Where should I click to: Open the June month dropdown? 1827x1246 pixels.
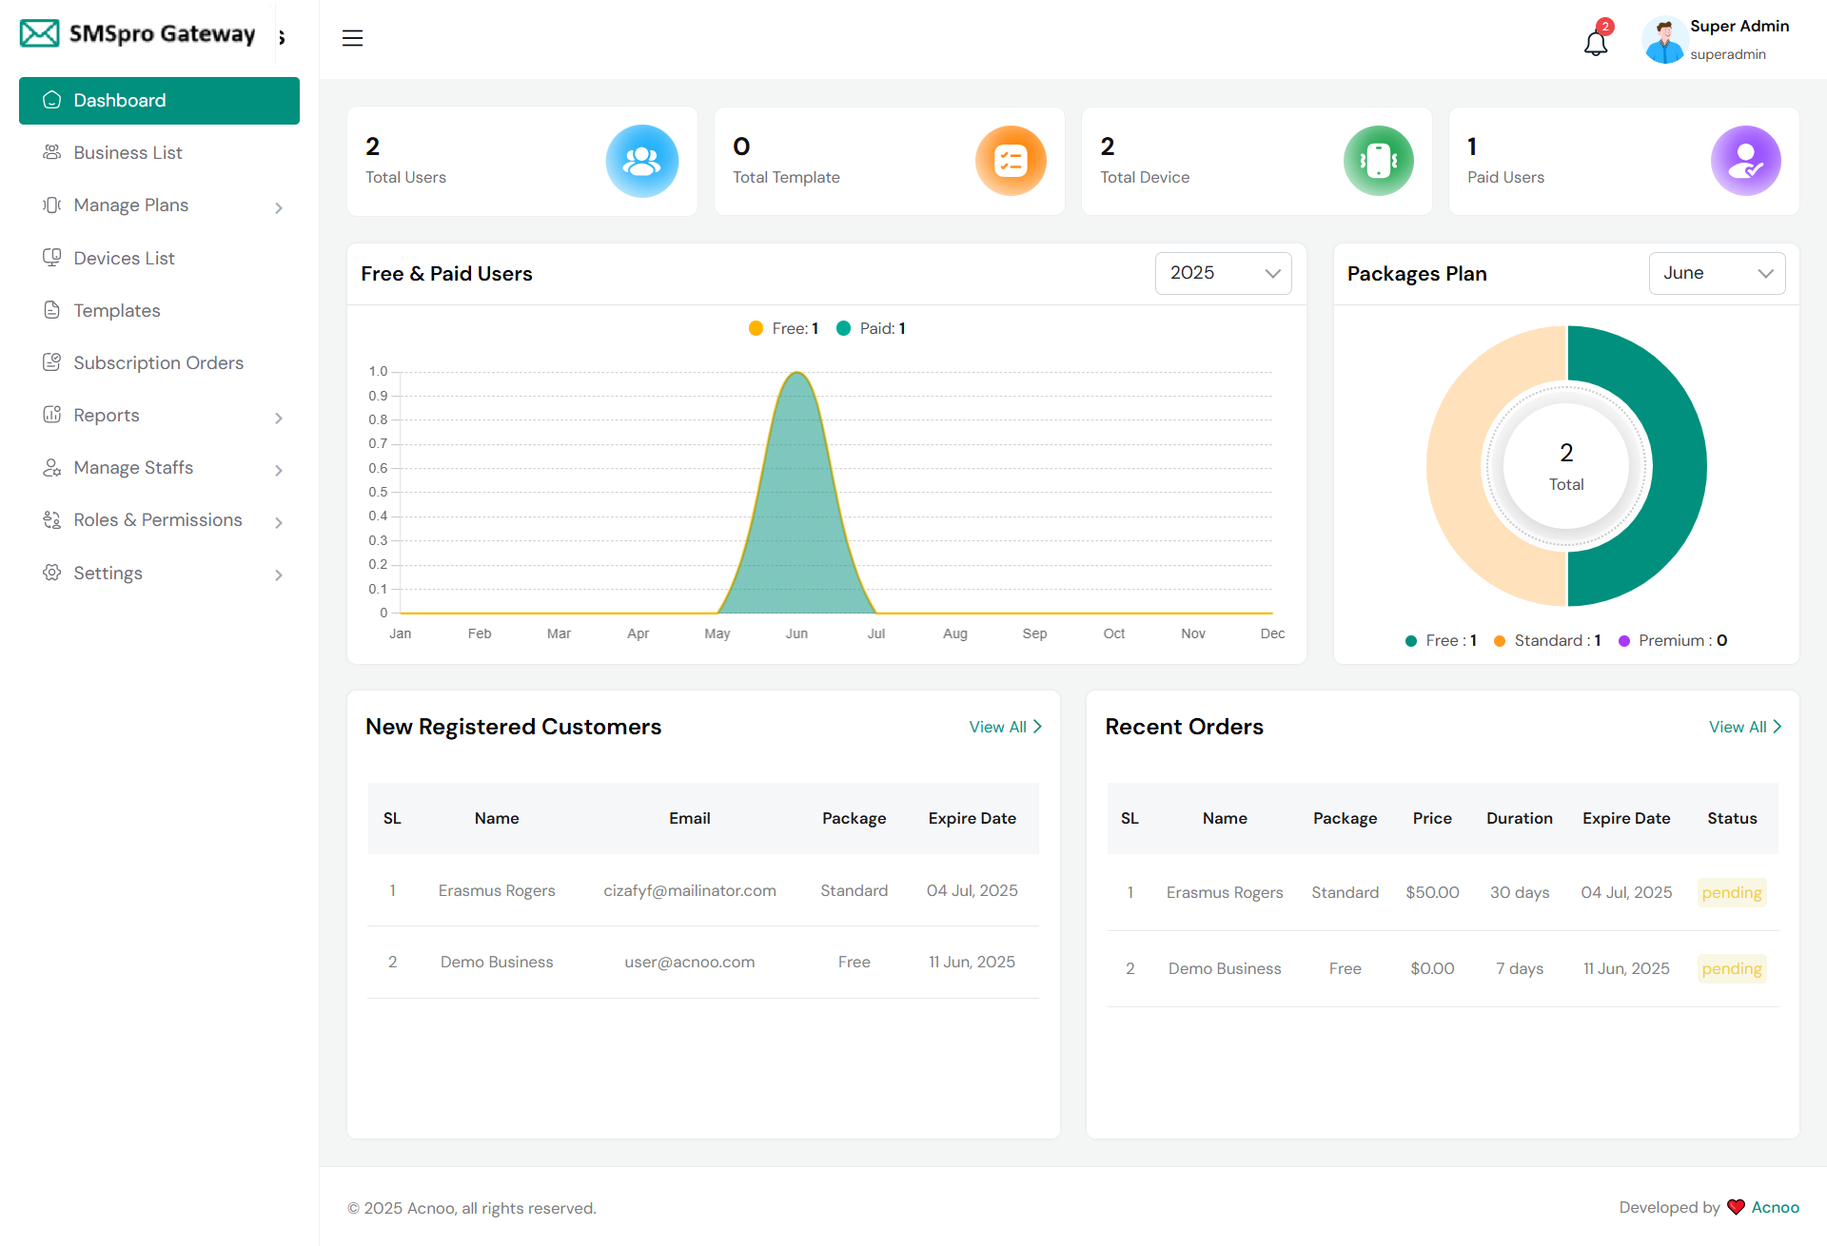1716,273
